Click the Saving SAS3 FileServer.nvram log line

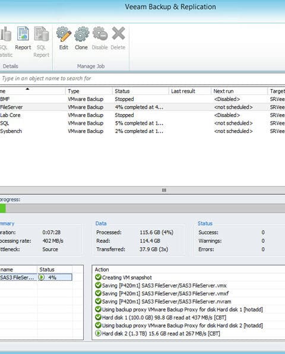[166, 301]
